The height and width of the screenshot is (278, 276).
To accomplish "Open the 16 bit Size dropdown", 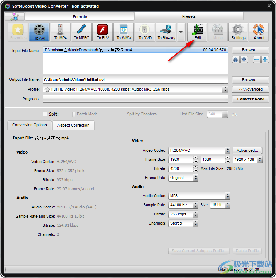I will (x=228, y=205).
